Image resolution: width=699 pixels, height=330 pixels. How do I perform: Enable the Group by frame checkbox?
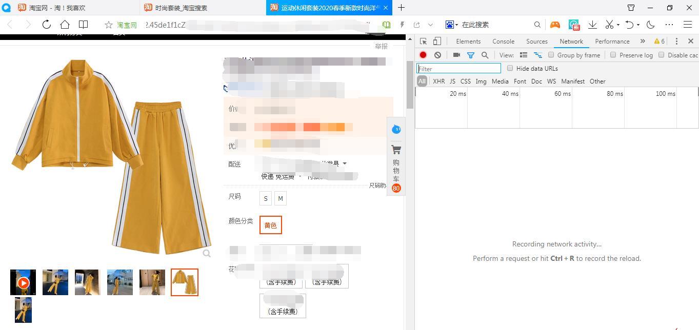[x=551, y=55]
